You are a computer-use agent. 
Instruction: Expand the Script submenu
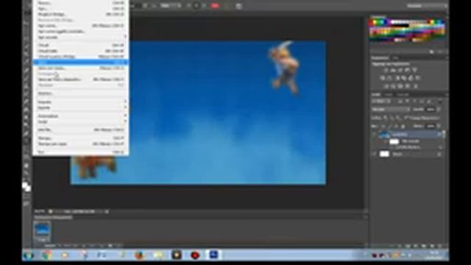pyautogui.click(x=80, y=121)
